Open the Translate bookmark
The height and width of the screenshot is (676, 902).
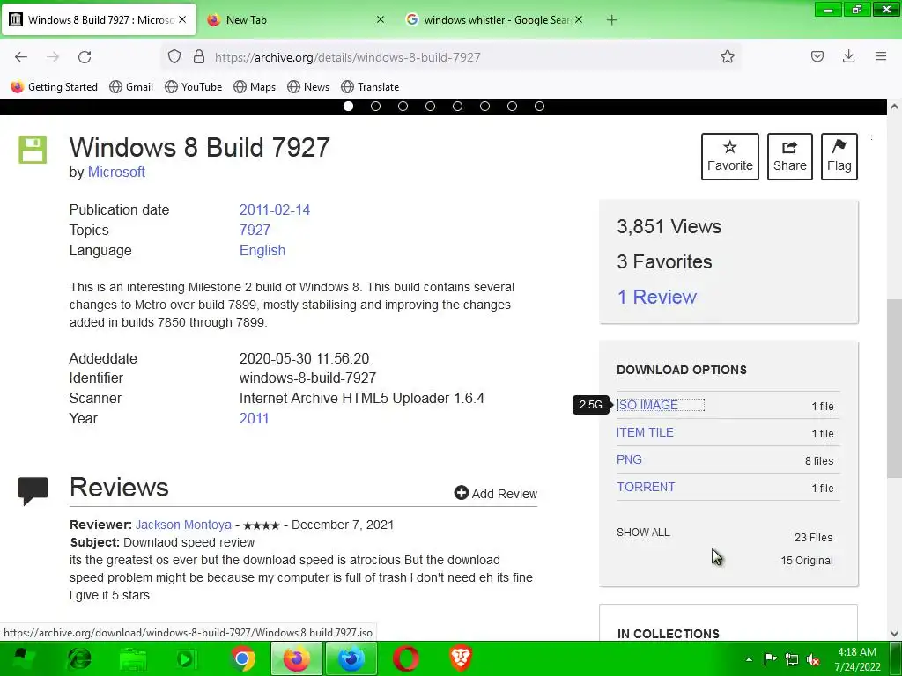coord(370,87)
